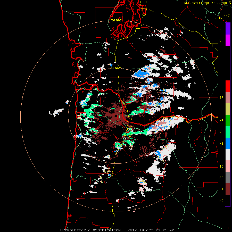Viewport: 232px width, 232px height.
Task: Click the HHC product label
Action: 227,15
